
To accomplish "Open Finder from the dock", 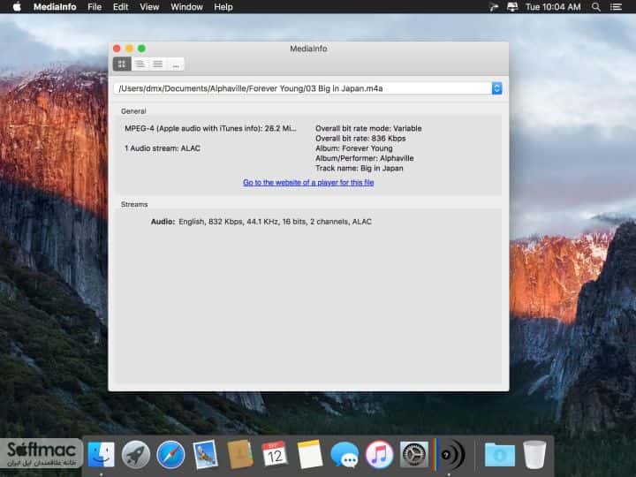I will coord(101,455).
